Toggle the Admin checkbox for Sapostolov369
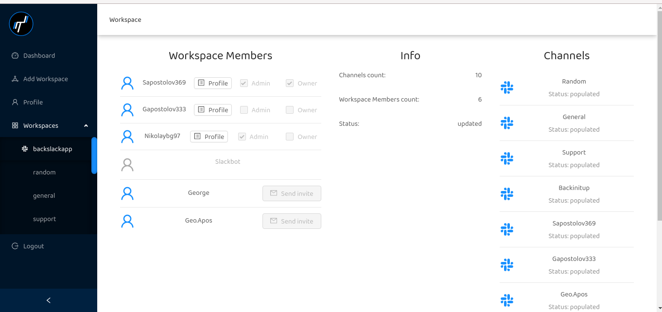Screen dimensions: 662x312 (244, 83)
